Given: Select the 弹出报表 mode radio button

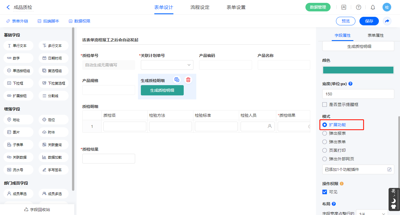Looking at the screenshot, I should click(325, 133).
